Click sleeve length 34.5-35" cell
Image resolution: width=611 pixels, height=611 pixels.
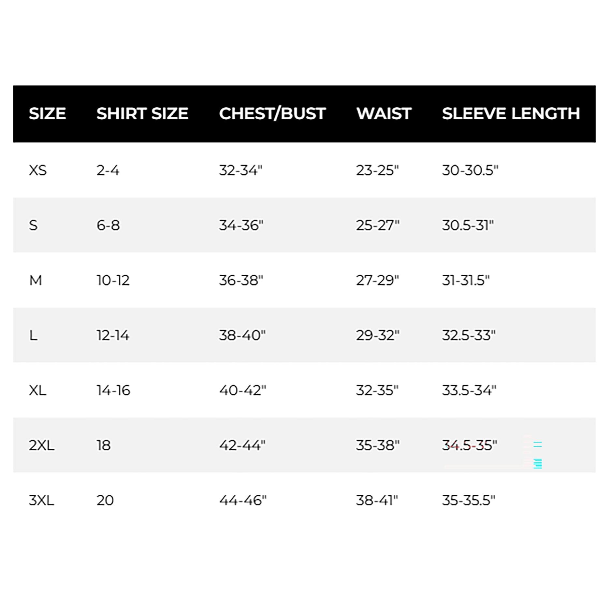tap(470, 445)
